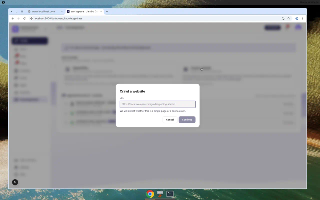Open Next.js dev tools badge

click(x=15, y=182)
